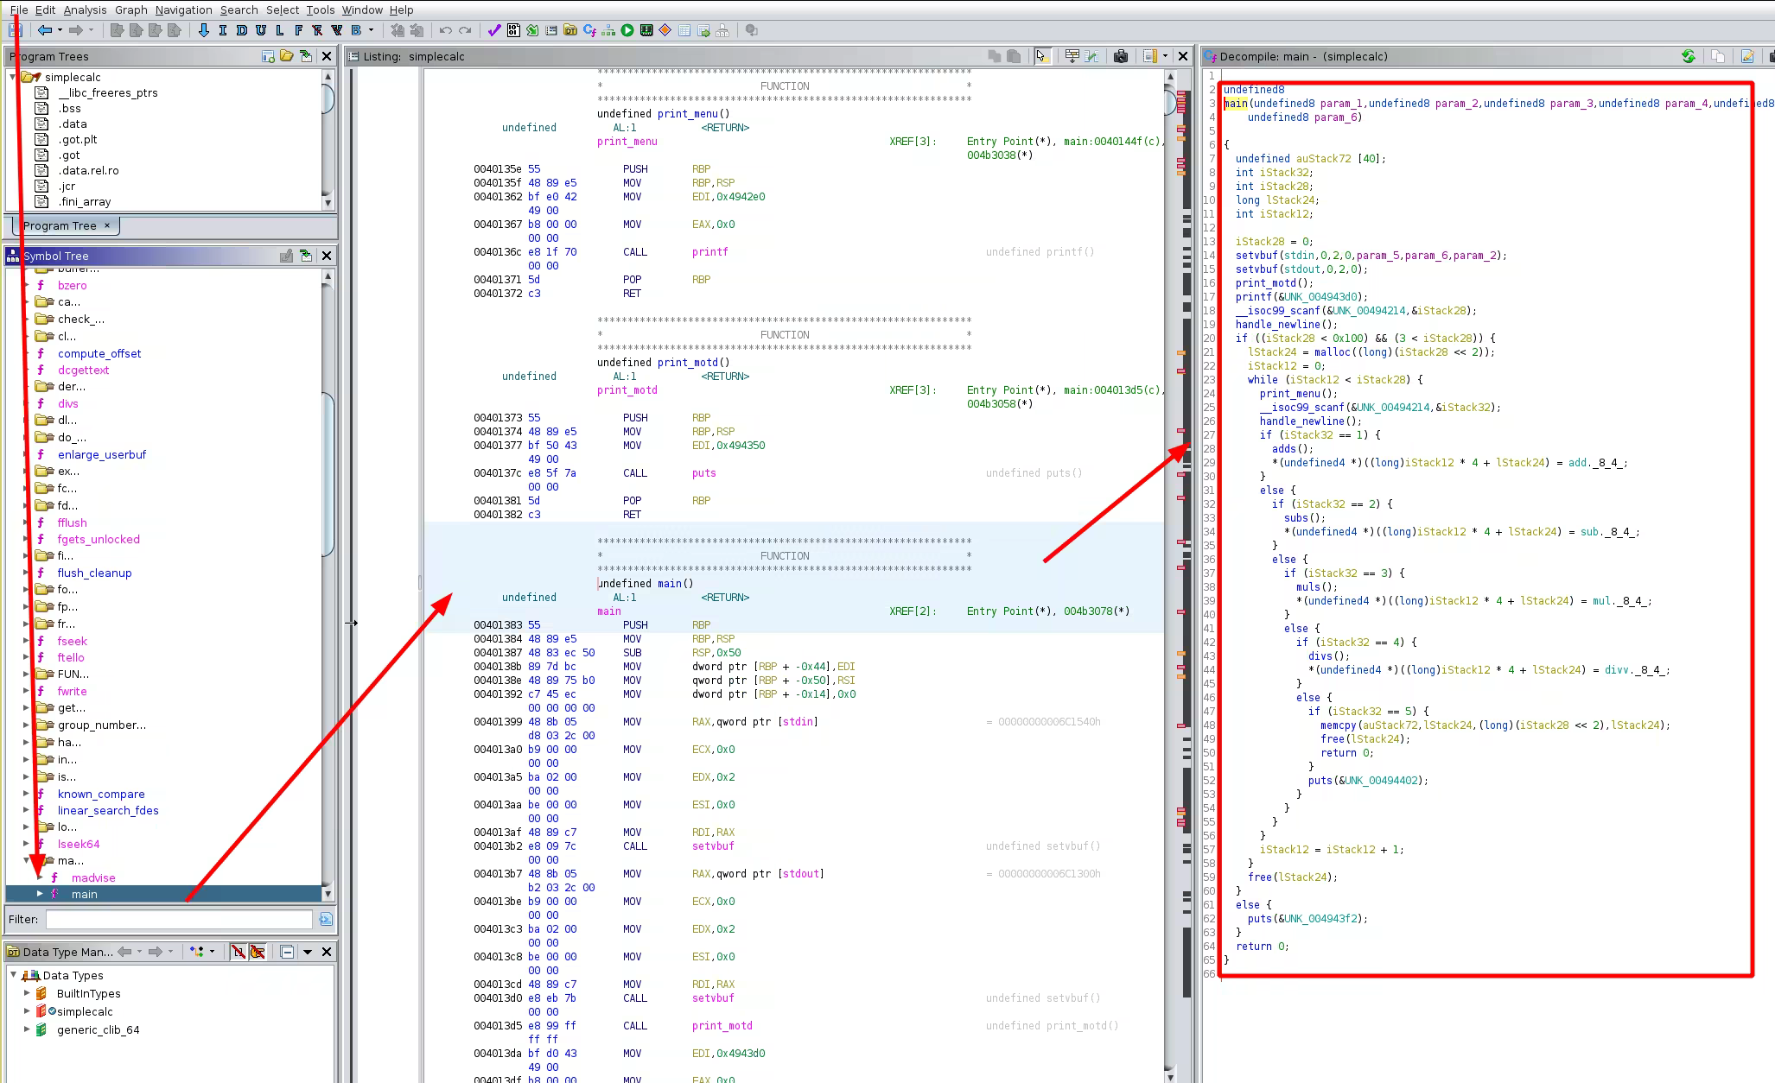Toggle mouse hover mode in Listing header
The height and width of the screenshot is (1083, 1775).
point(1041,56)
